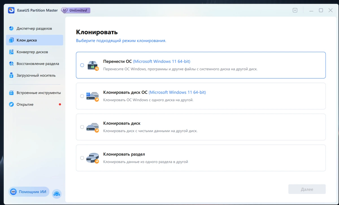Click the Клонировать раздел title

124,155
